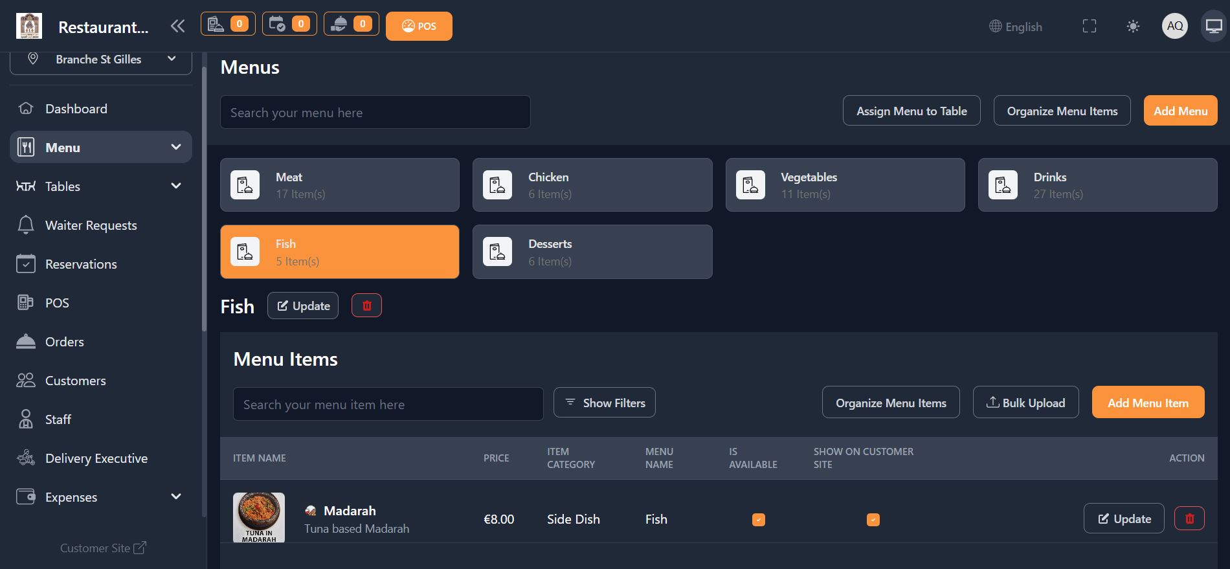Collapse the sidebar with double-chevron icon

[177, 26]
